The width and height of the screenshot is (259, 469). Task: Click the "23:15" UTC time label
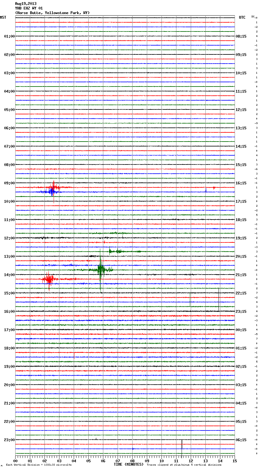click(241, 312)
